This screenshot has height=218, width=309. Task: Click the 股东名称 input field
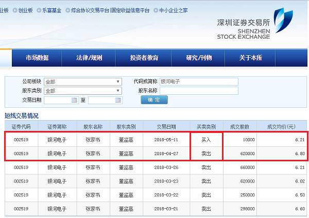[199, 91]
